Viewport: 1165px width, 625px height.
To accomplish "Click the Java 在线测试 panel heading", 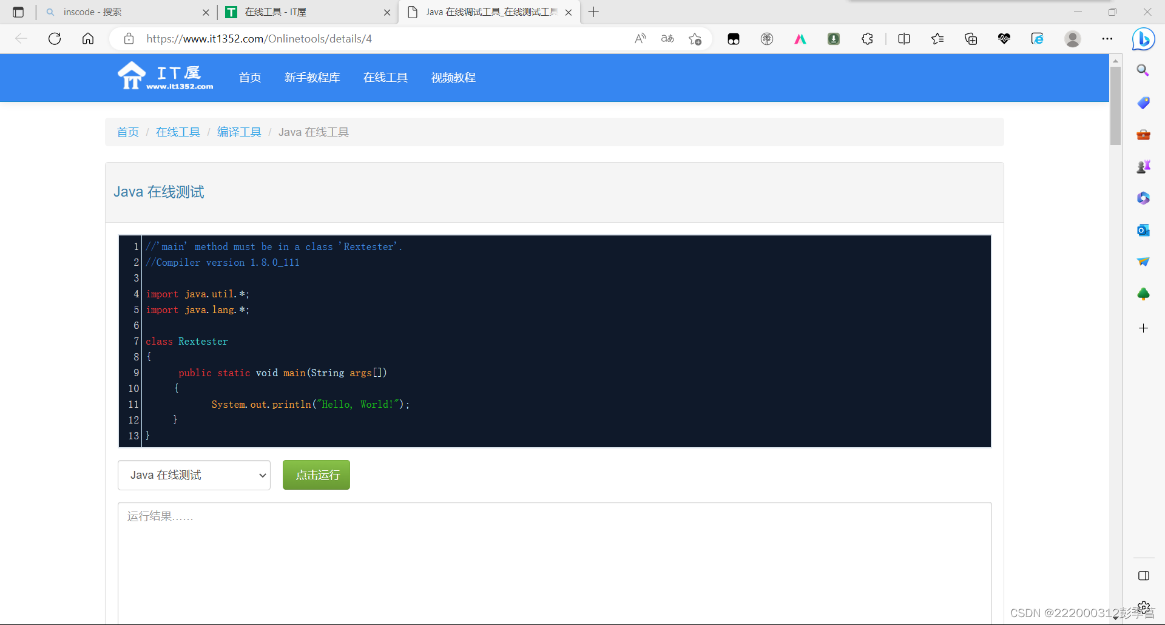I will point(159,192).
